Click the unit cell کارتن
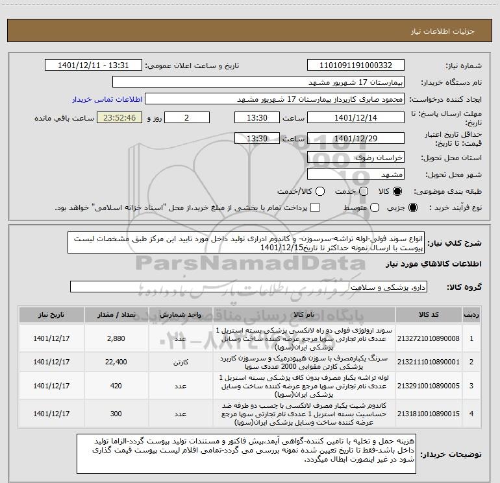Image resolution: width=500 pixels, height=483 pixels. [x=181, y=362]
